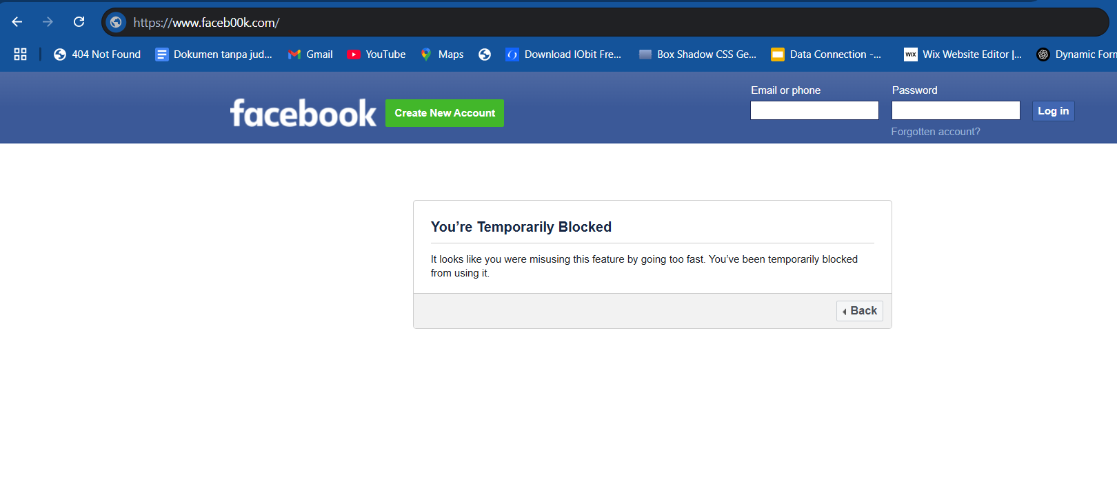Open the Box Shadow CSS Generator bookmark
Image resolution: width=1117 pixels, height=491 pixels.
(x=697, y=54)
